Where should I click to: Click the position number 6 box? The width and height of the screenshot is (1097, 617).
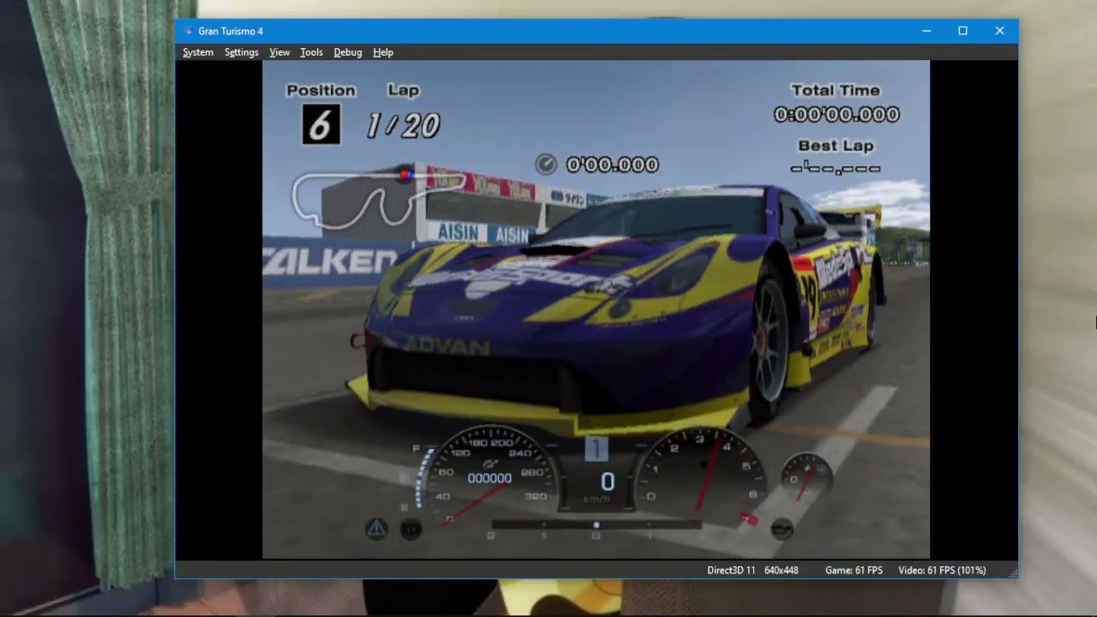(x=321, y=124)
